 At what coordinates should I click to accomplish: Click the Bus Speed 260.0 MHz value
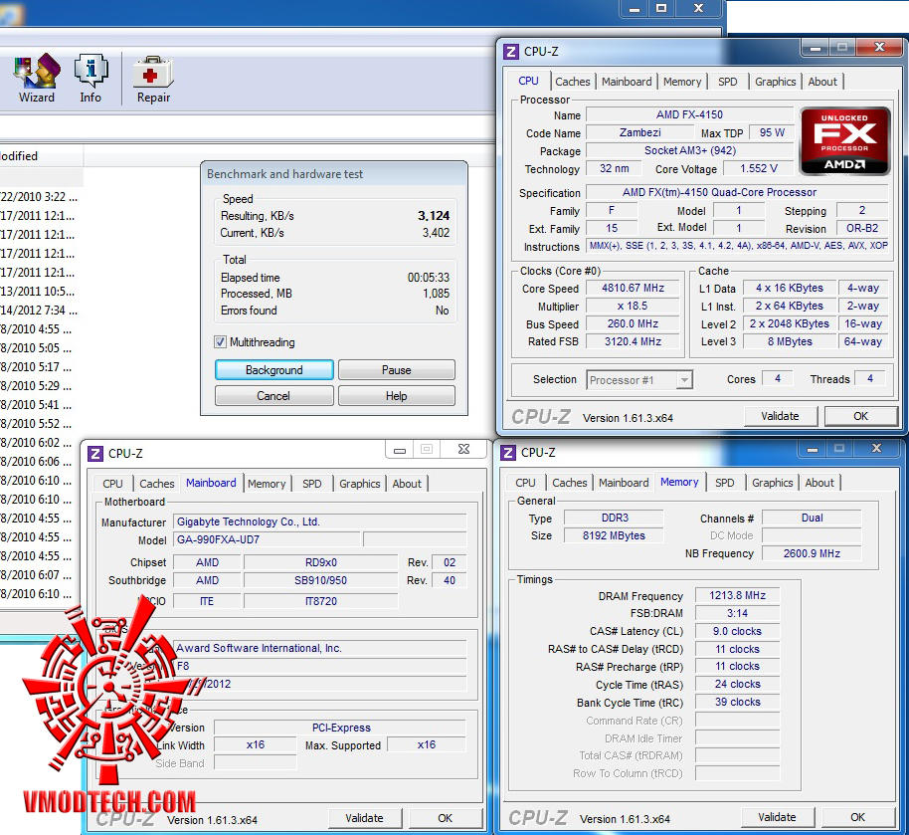pos(634,323)
